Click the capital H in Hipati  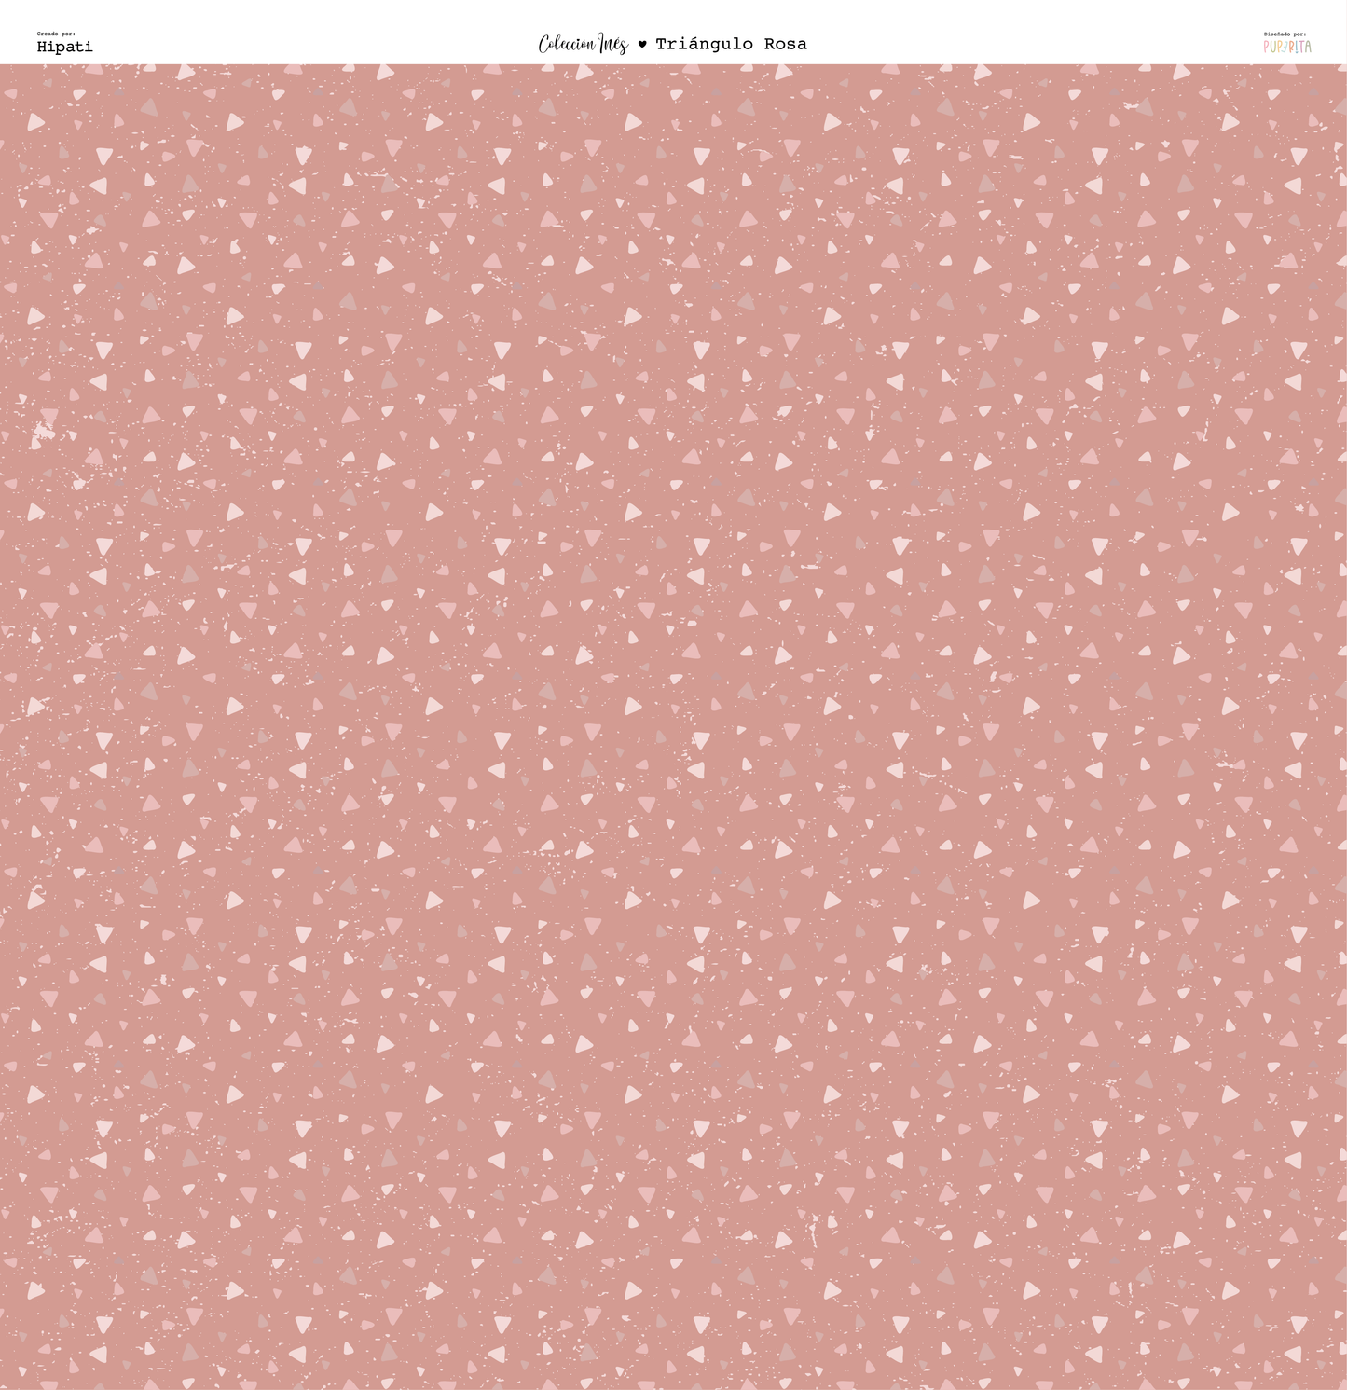(x=42, y=47)
